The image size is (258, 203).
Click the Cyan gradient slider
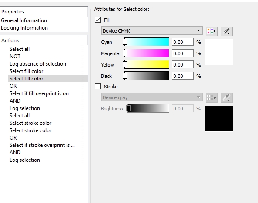[146, 42]
